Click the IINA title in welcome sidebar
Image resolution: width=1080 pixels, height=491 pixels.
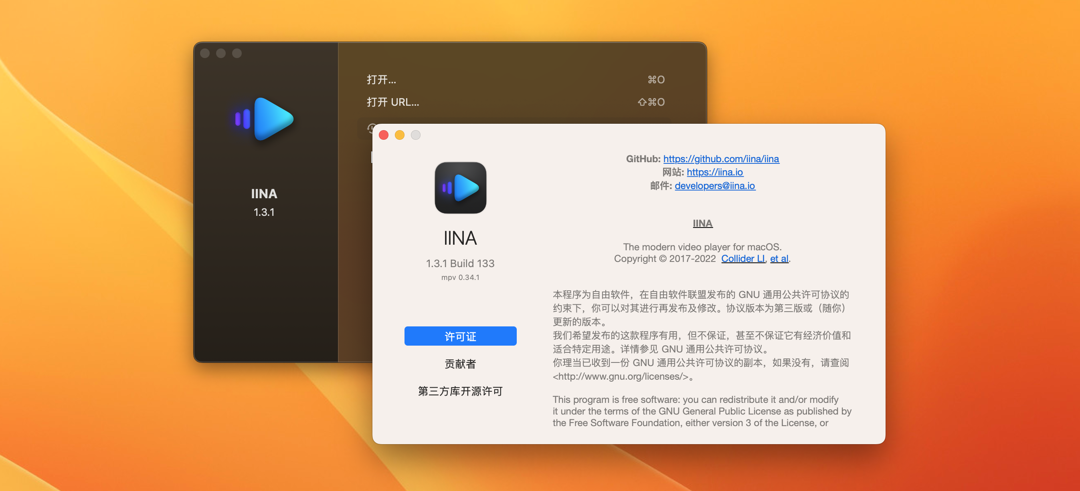coord(264,193)
